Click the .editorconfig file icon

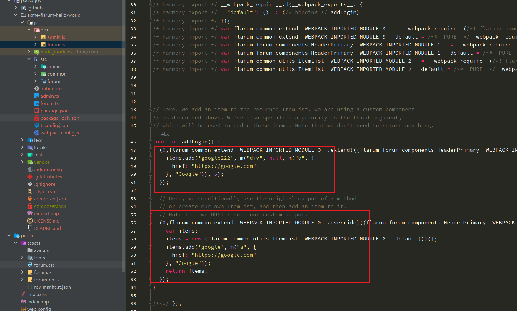30,169
